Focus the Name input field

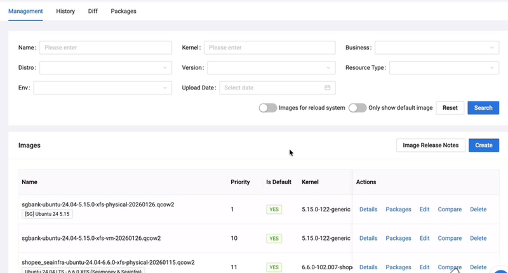(x=105, y=48)
